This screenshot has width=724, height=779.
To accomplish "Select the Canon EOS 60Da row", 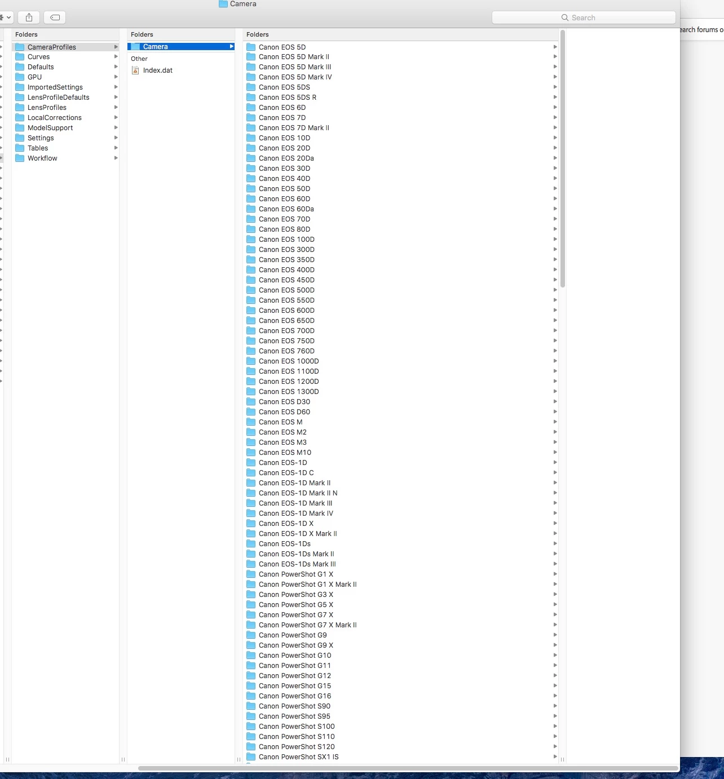I will (x=401, y=209).
